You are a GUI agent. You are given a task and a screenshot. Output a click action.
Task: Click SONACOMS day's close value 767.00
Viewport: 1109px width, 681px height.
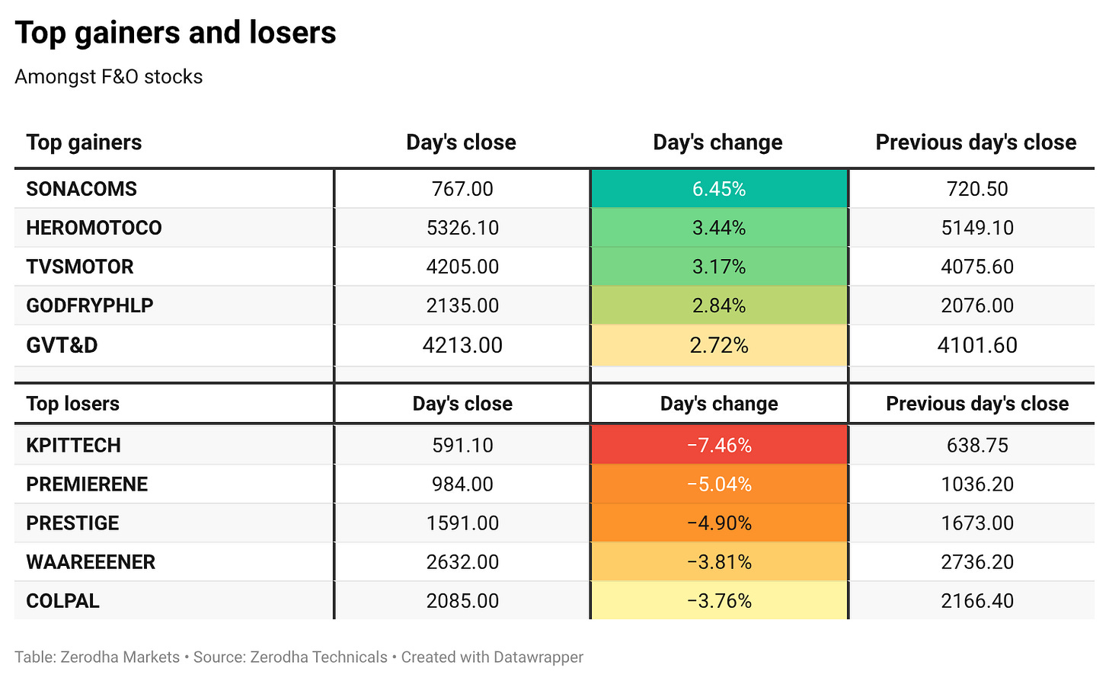[462, 189]
